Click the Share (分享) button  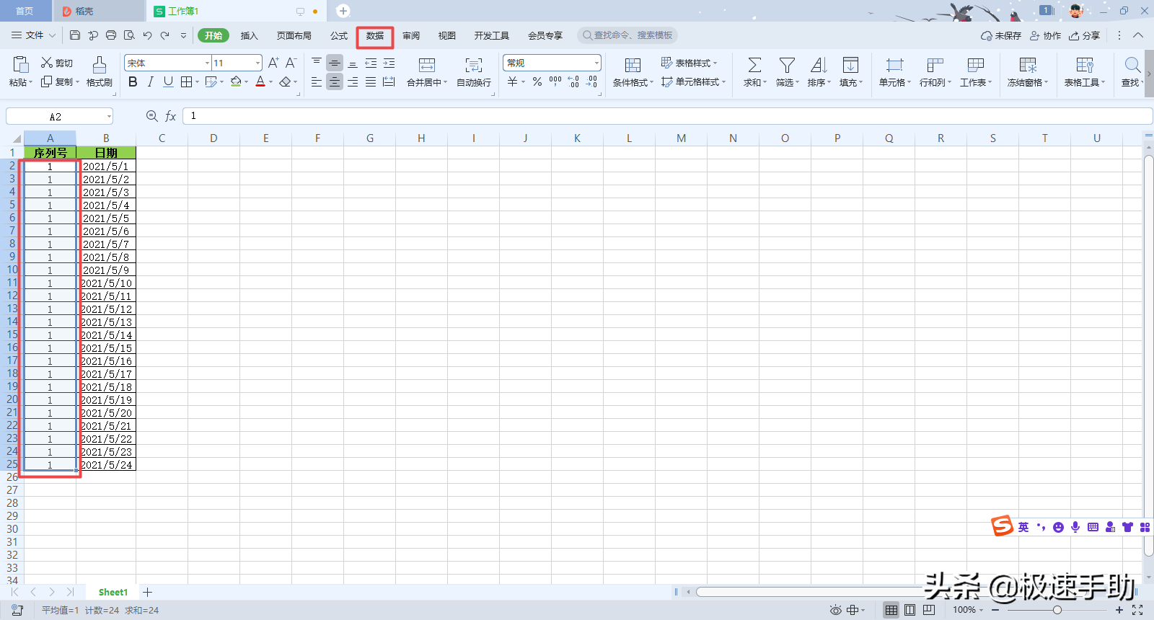1085,35
